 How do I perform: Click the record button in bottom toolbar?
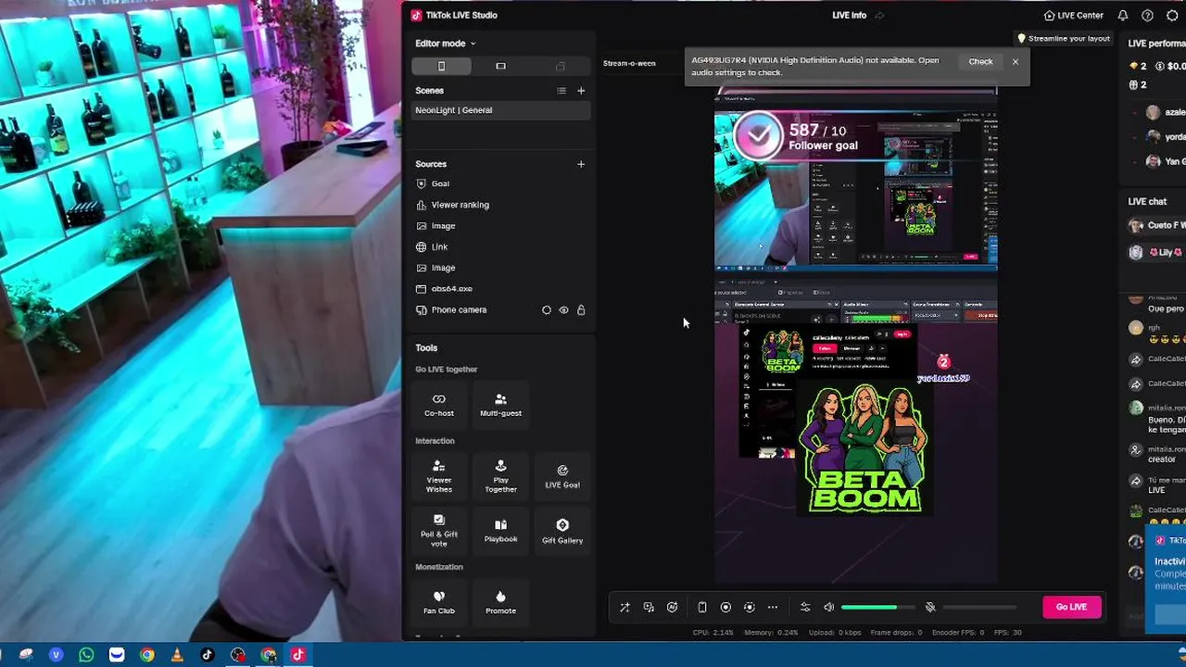725,608
